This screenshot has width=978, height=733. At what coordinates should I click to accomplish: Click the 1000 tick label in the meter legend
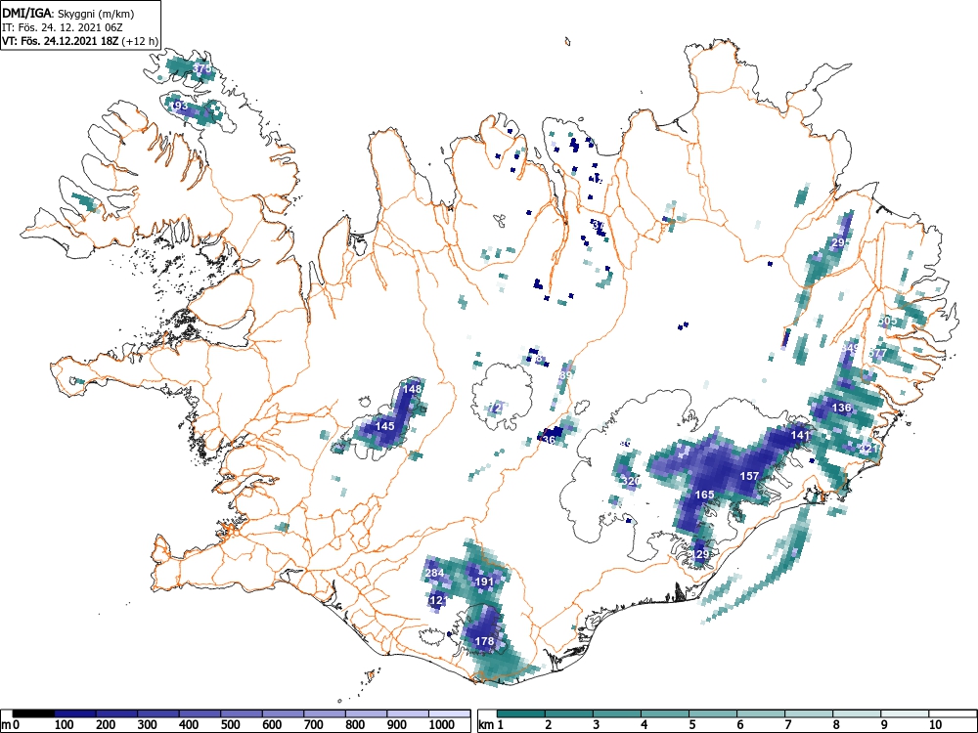(442, 725)
